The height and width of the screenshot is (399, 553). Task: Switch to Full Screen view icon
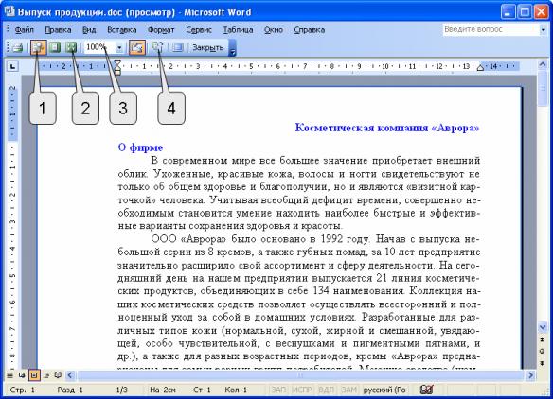click(177, 47)
